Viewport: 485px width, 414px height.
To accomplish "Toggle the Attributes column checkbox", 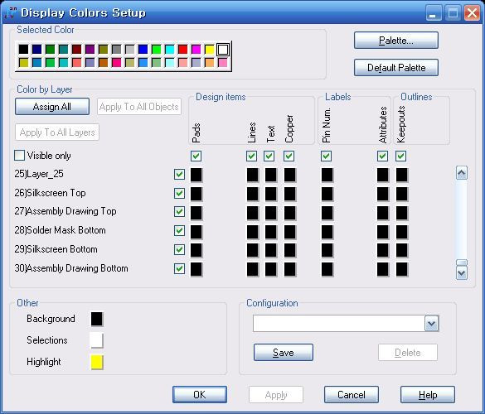I will pos(383,156).
